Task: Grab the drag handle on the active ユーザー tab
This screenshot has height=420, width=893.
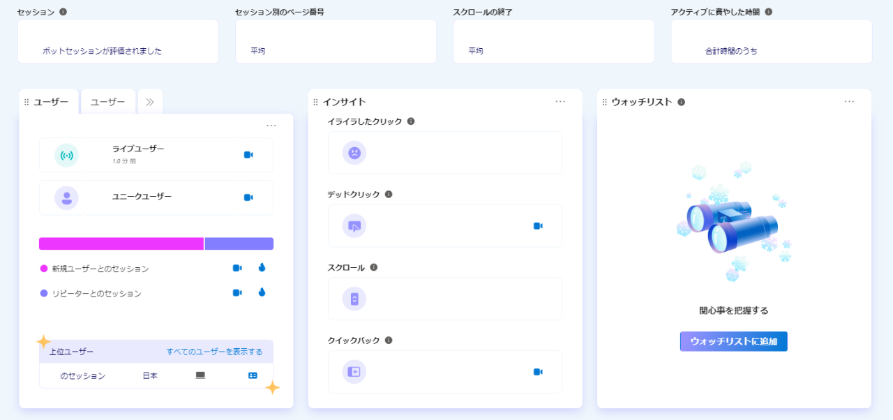Action: point(27,102)
